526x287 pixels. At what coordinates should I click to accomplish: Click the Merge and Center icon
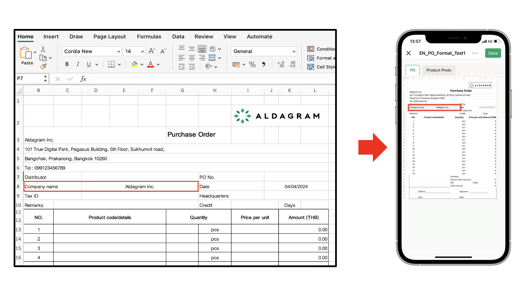(x=212, y=58)
